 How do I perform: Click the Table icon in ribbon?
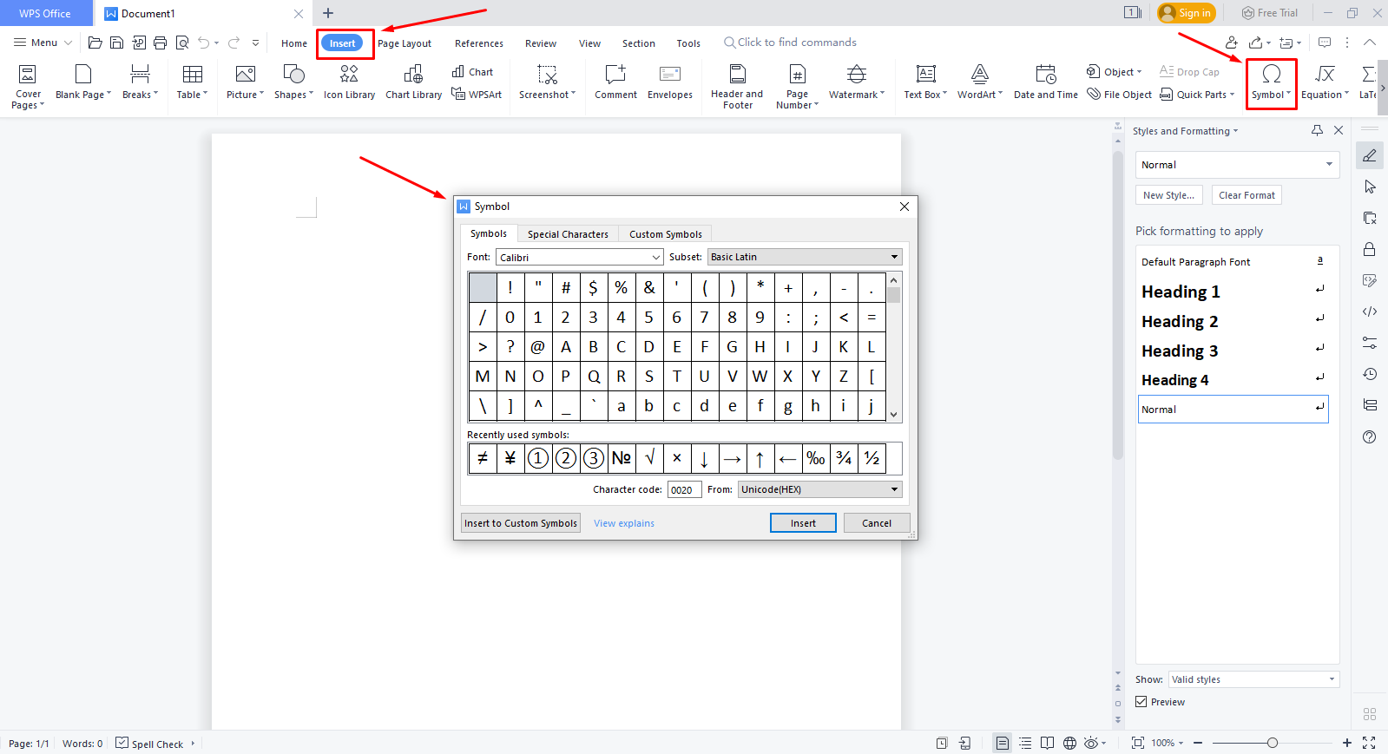193,75
